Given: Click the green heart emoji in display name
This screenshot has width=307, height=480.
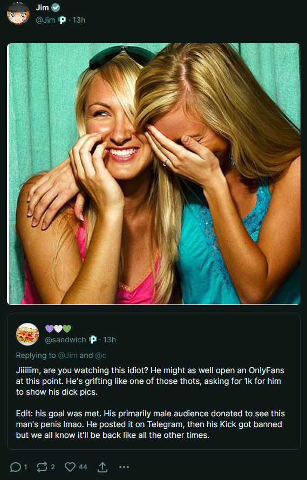Looking at the screenshot, I should pyautogui.click(x=67, y=329).
